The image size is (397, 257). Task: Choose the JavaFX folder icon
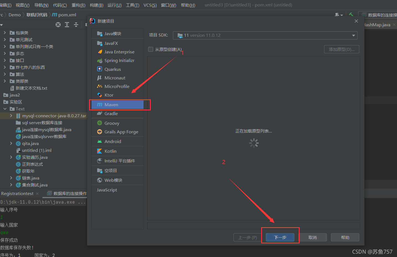[100, 43]
